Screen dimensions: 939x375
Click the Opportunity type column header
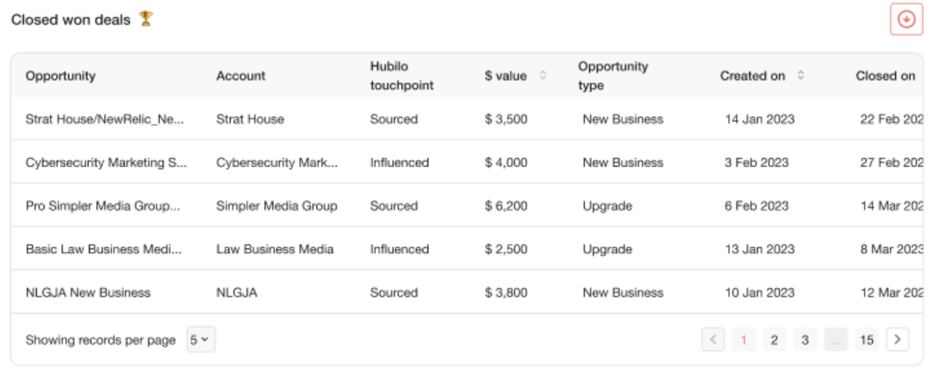click(x=613, y=76)
